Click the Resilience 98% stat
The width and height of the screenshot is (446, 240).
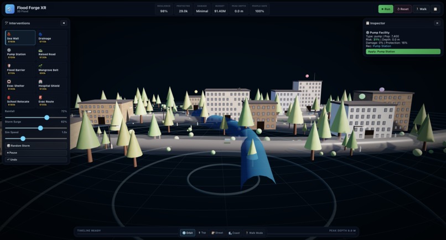coord(164,9)
